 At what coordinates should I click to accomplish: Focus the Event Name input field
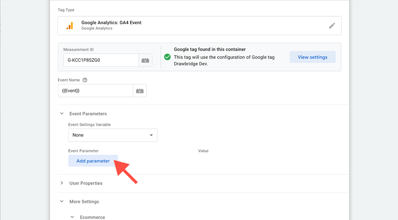click(96, 90)
